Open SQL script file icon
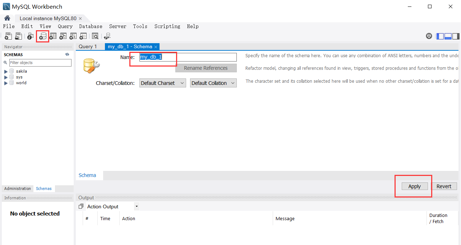The height and width of the screenshot is (245, 461). [x=18, y=36]
